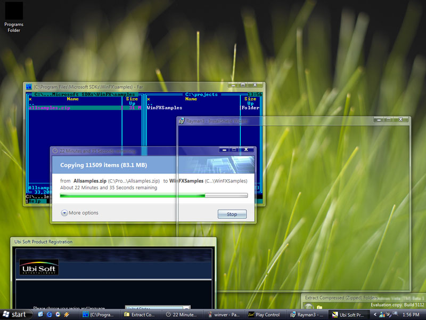Switch to the Rayman3 taskbar button
The width and height of the screenshot is (426, 320).
[307, 315]
